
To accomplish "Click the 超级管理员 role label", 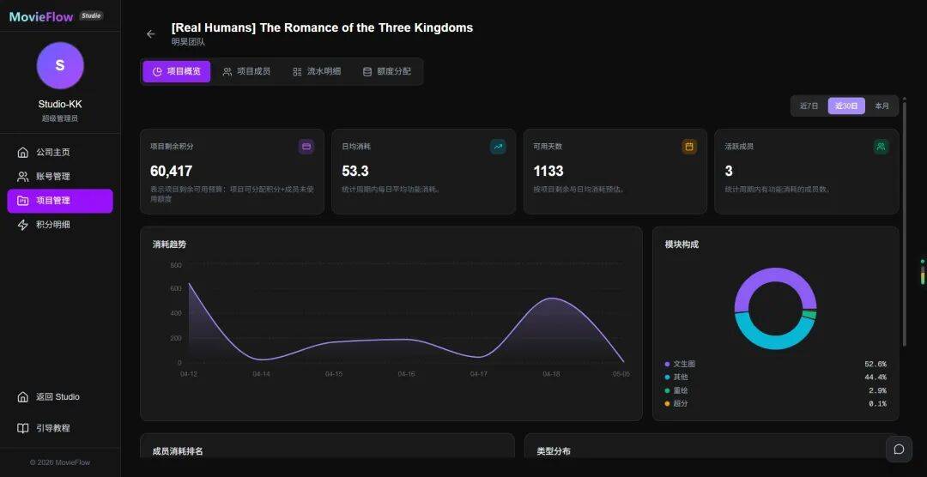I will pos(60,118).
